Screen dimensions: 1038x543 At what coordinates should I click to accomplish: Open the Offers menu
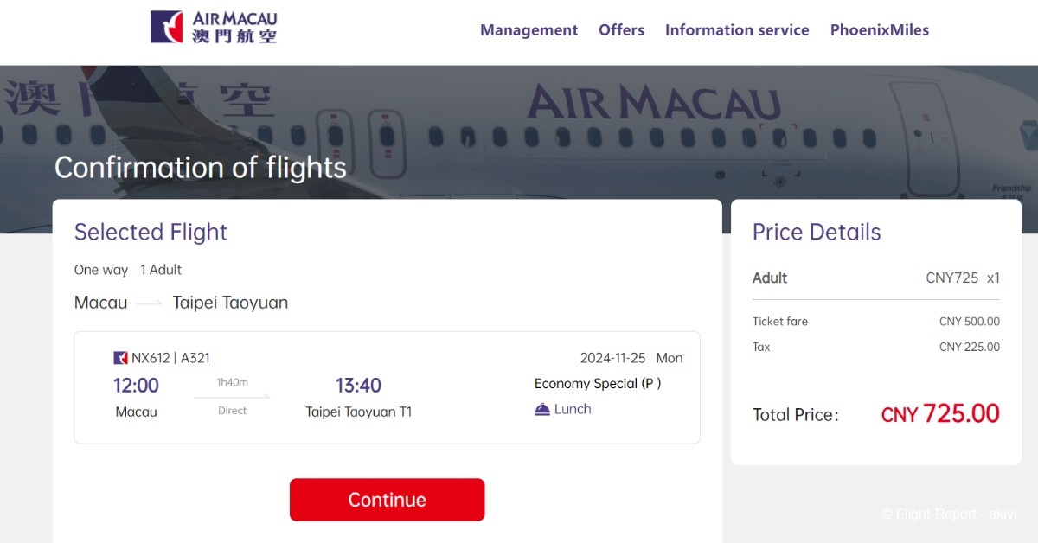[x=621, y=30]
